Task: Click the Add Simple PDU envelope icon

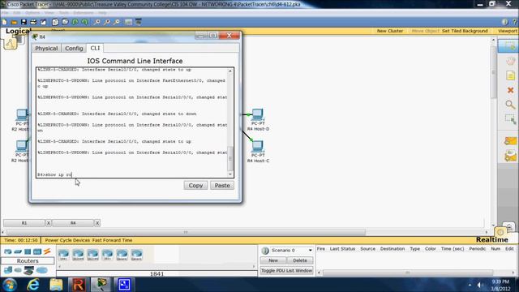Action: (510, 140)
